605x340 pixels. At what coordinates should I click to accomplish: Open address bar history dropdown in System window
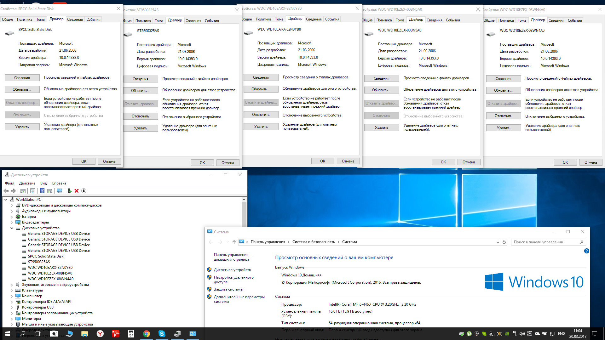click(498, 242)
